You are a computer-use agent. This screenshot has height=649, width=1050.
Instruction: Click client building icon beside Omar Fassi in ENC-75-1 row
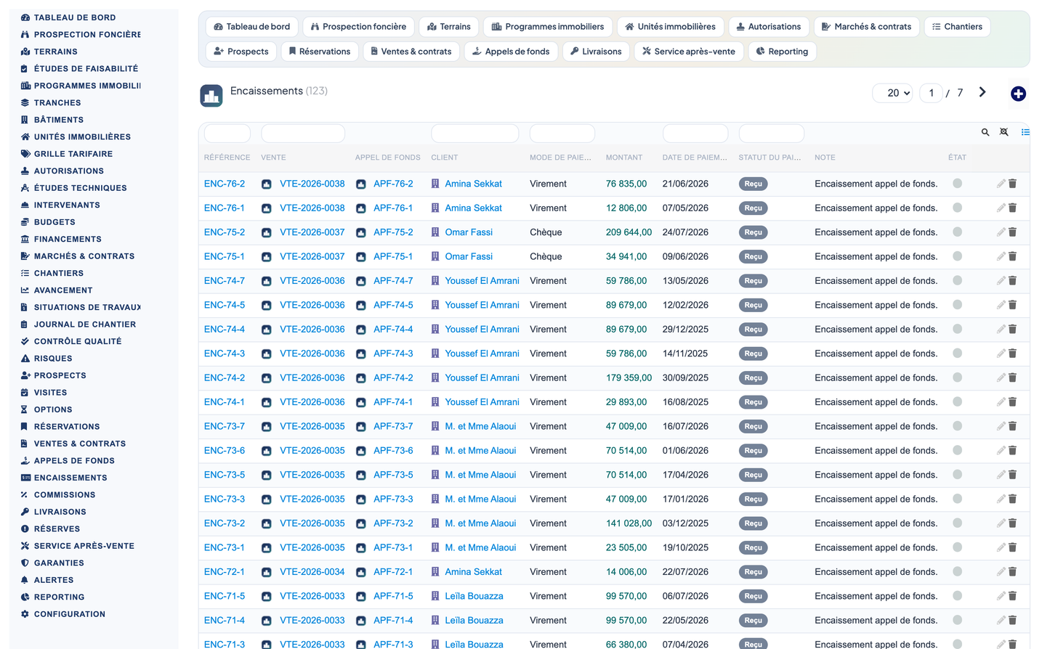pyautogui.click(x=435, y=256)
